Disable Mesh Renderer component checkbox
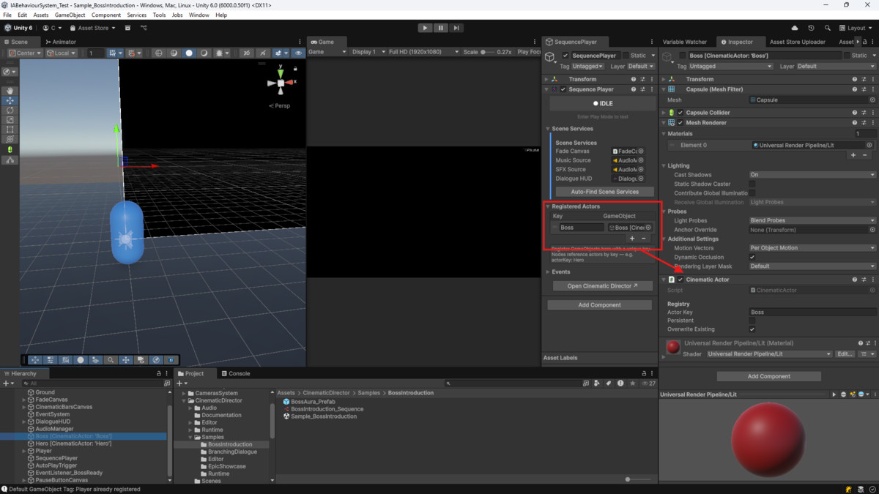This screenshot has height=494, width=879. point(680,123)
